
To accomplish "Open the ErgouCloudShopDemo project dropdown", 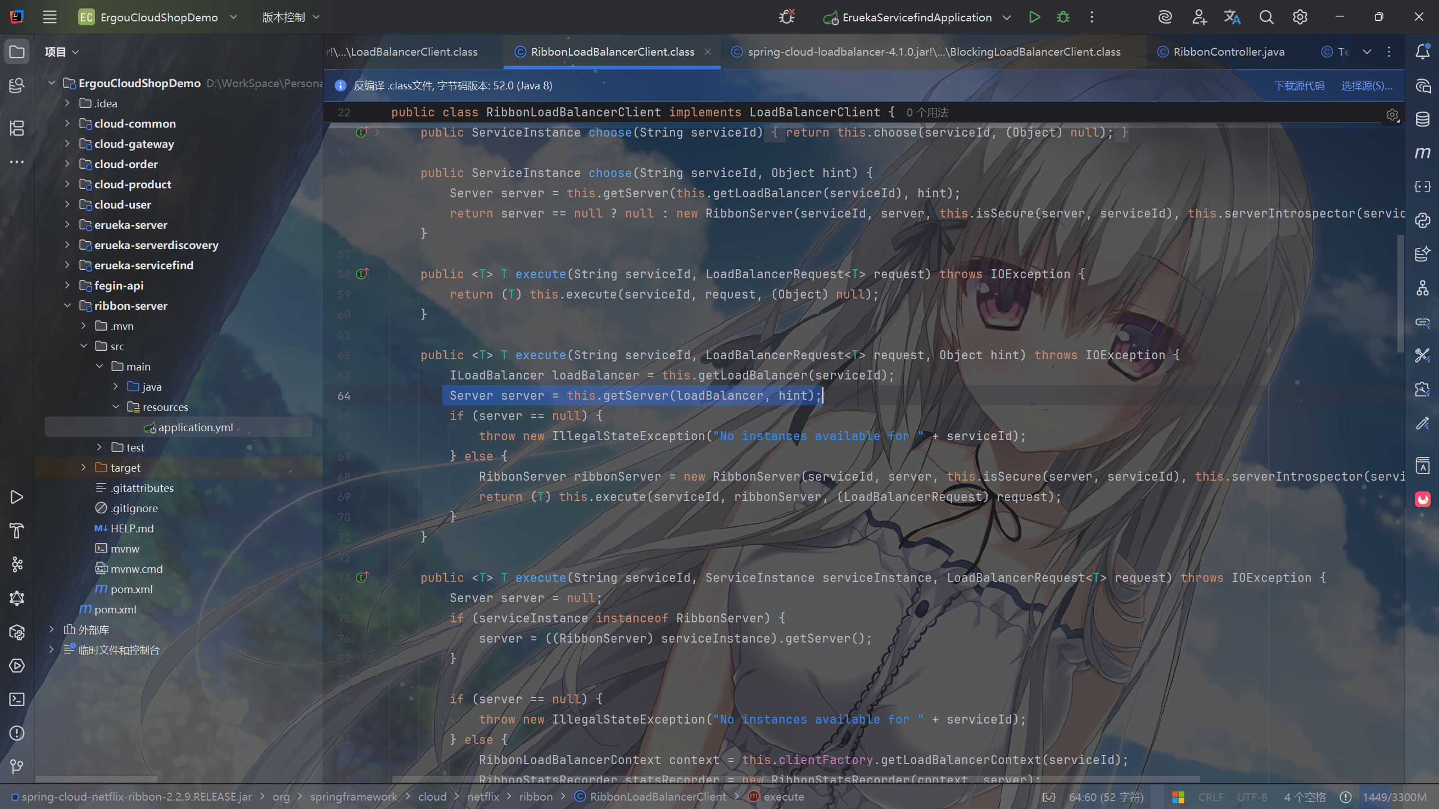I will (158, 17).
